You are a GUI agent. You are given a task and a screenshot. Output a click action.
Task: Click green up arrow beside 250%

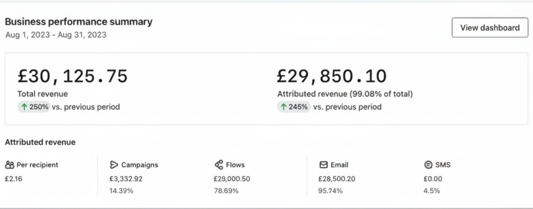click(24, 107)
